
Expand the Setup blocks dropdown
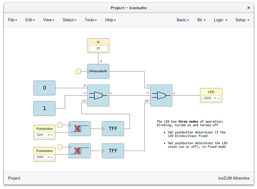coord(242,20)
